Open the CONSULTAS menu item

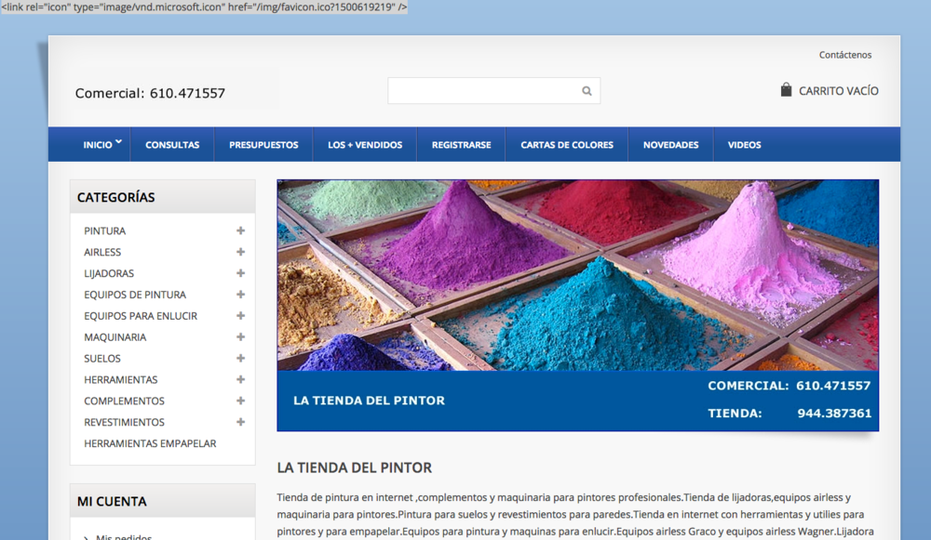point(171,144)
